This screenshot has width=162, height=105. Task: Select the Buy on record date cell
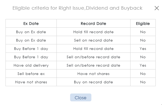(x=93, y=82)
